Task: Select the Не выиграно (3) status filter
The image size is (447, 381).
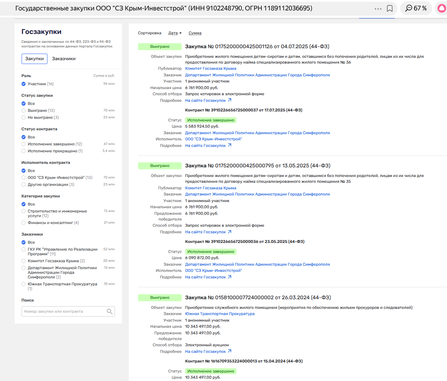Action: tap(24, 118)
